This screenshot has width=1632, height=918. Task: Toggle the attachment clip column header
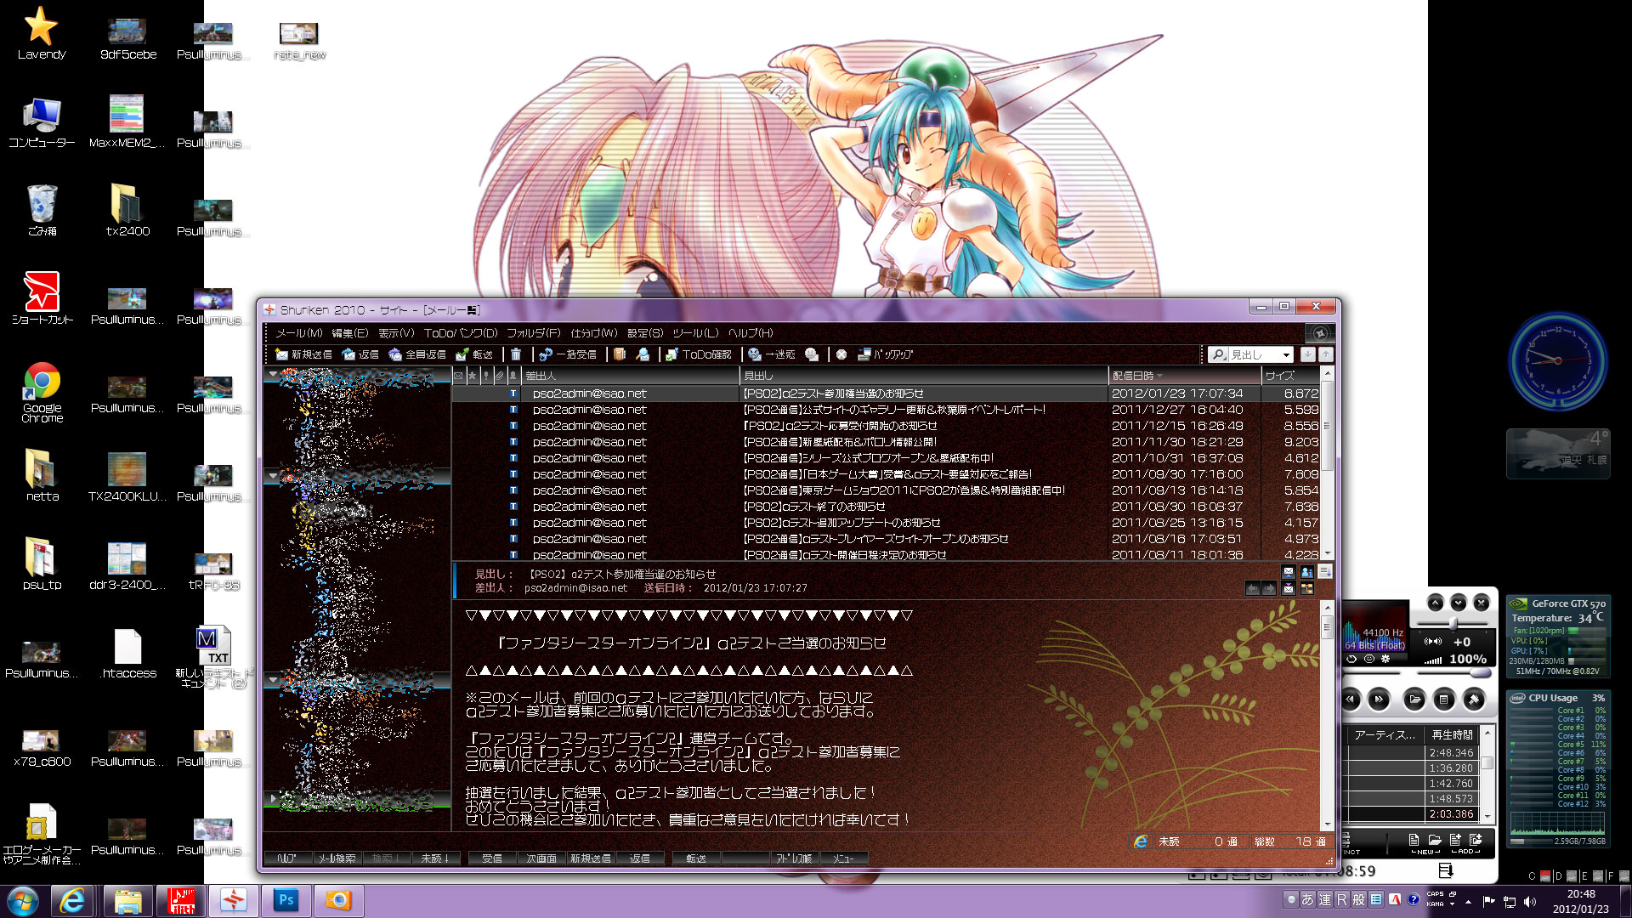pyautogui.click(x=500, y=375)
